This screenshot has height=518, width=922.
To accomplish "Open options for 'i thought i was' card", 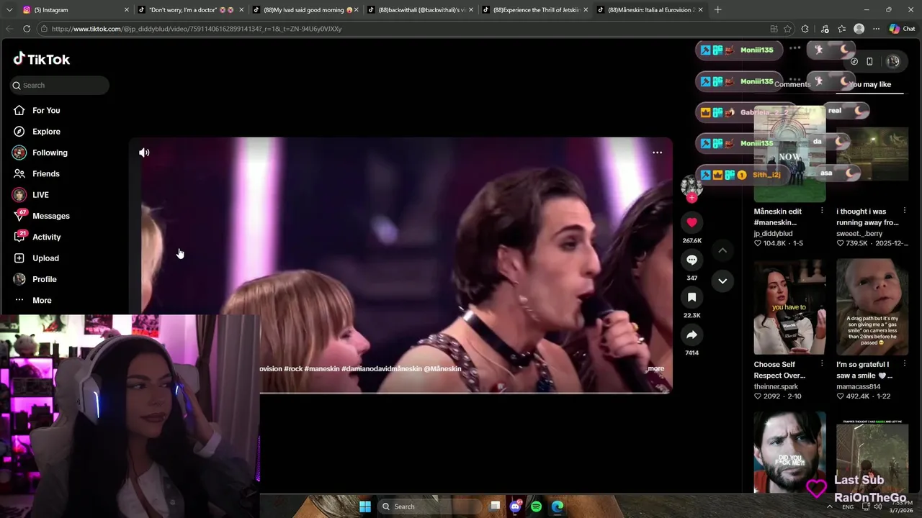I will [x=905, y=211].
